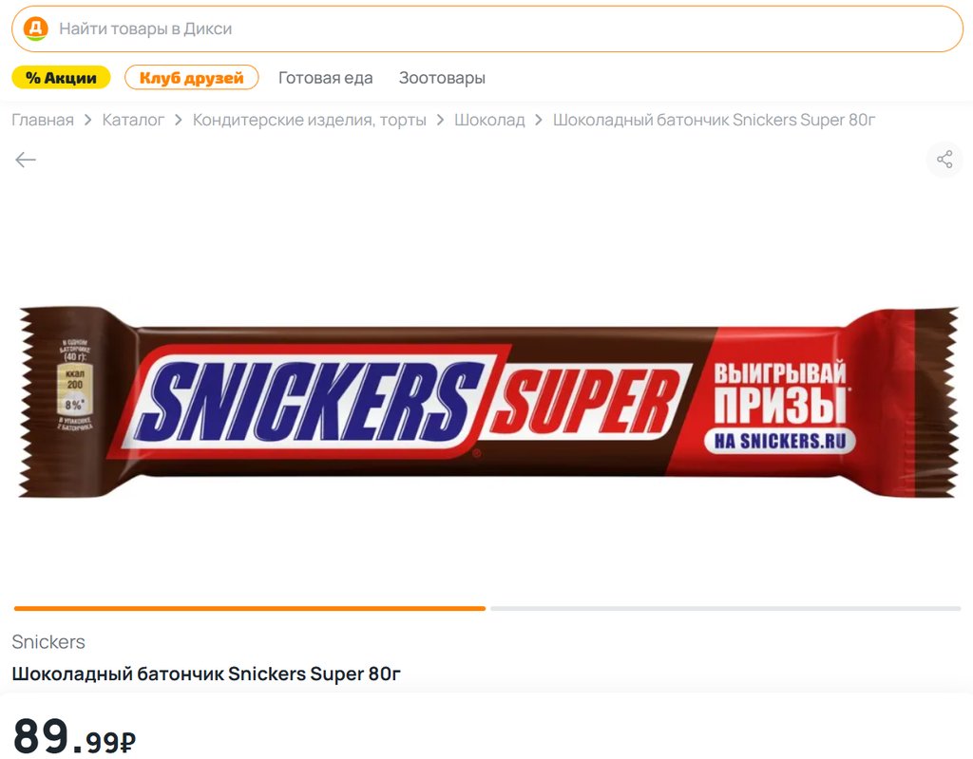Navigate to Главная breadcrumb link
This screenshot has height=759, width=973.
[43, 120]
